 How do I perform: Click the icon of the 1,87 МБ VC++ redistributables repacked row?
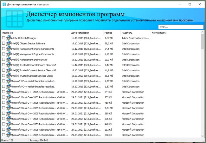coord(8,81)
